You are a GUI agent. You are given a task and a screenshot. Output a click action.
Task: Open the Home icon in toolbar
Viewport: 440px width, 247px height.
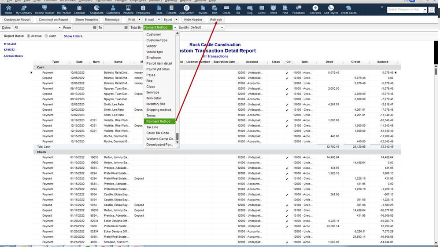8,10
